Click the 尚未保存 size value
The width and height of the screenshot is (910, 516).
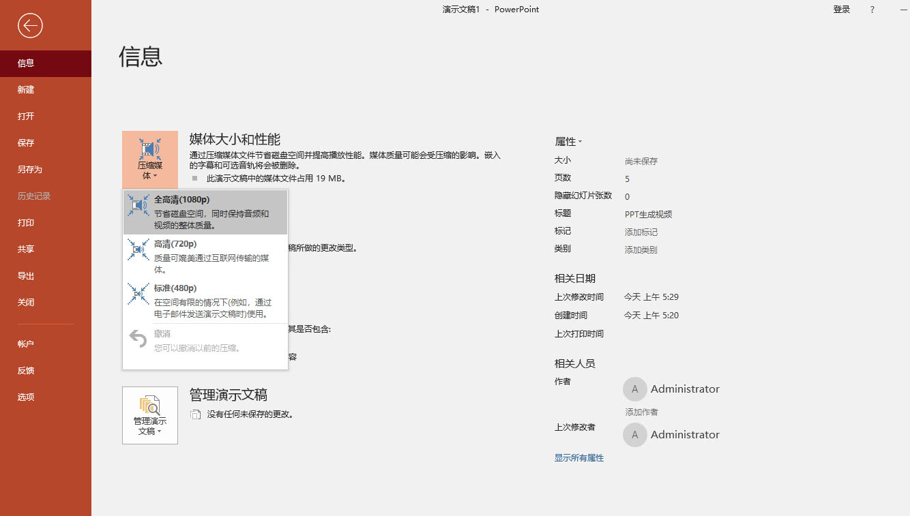(641, 162)
